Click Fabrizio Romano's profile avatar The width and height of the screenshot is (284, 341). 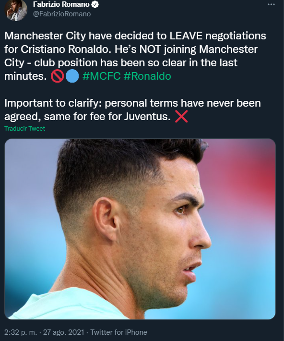pos(16,11)
